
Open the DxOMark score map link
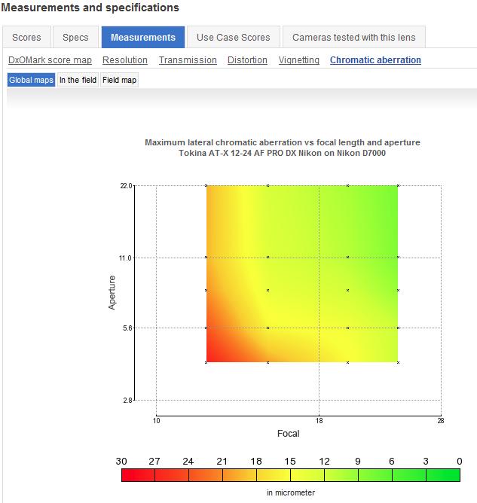50,60
